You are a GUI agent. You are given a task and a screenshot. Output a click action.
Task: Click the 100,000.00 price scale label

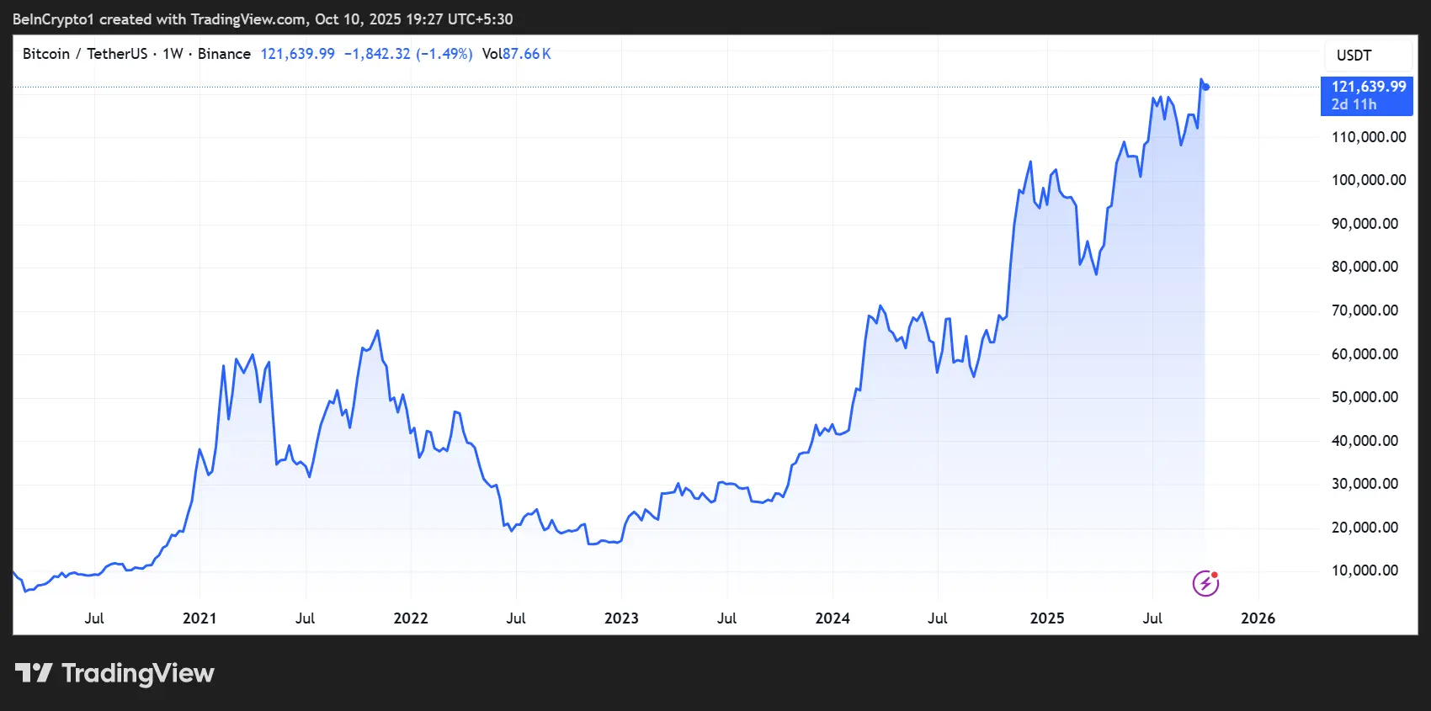coord(1368,180)
